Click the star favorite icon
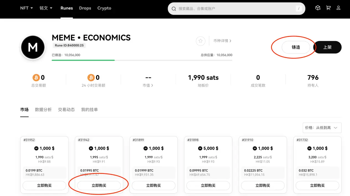This screenshot has width=350, height=196. tap(201, 41)
